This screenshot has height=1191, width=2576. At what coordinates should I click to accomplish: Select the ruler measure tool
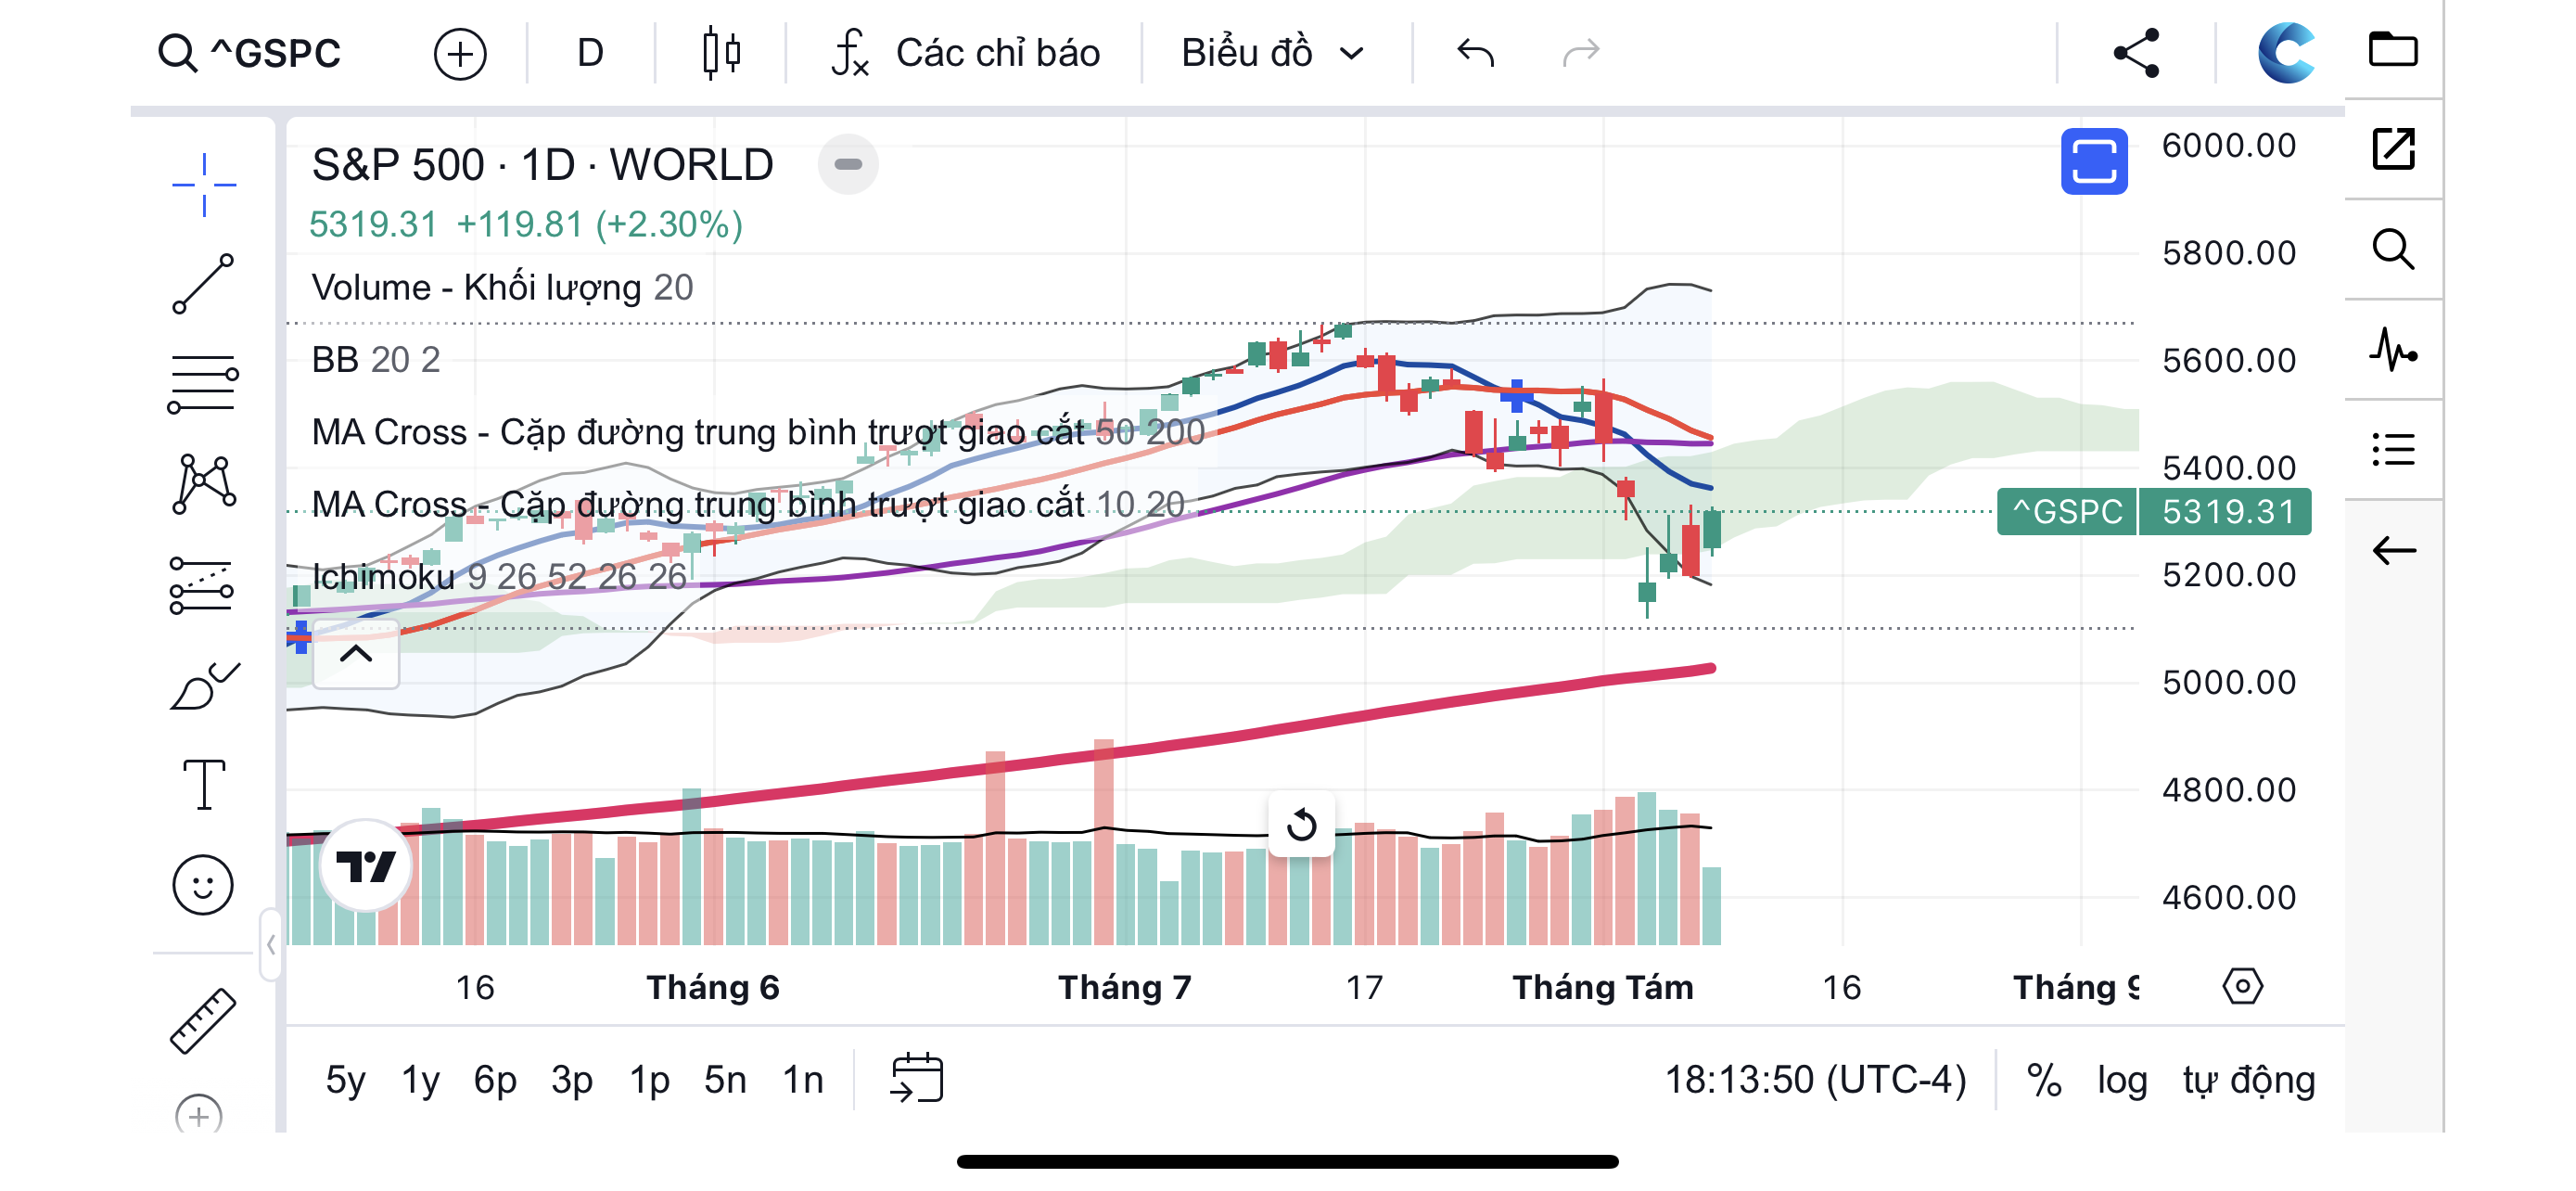203,1022
